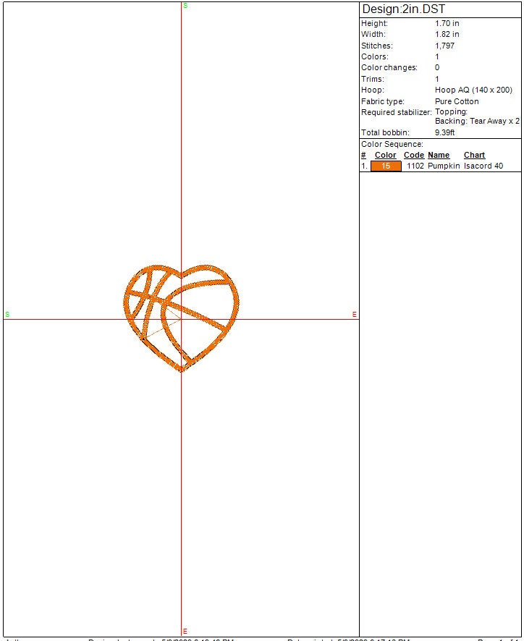The width and height of the screenshot is (524, 641).
Task: Click the red E marker at bottom
Action: (185, 631)
